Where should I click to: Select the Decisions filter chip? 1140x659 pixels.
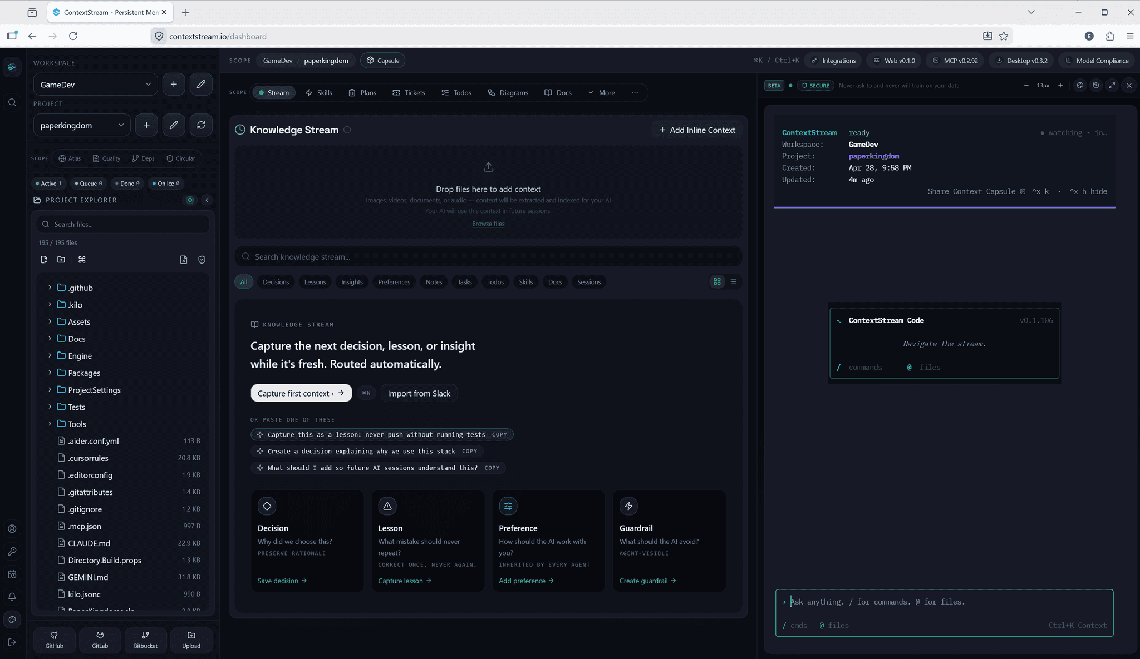pyautogui.click(x=276, y=282)
